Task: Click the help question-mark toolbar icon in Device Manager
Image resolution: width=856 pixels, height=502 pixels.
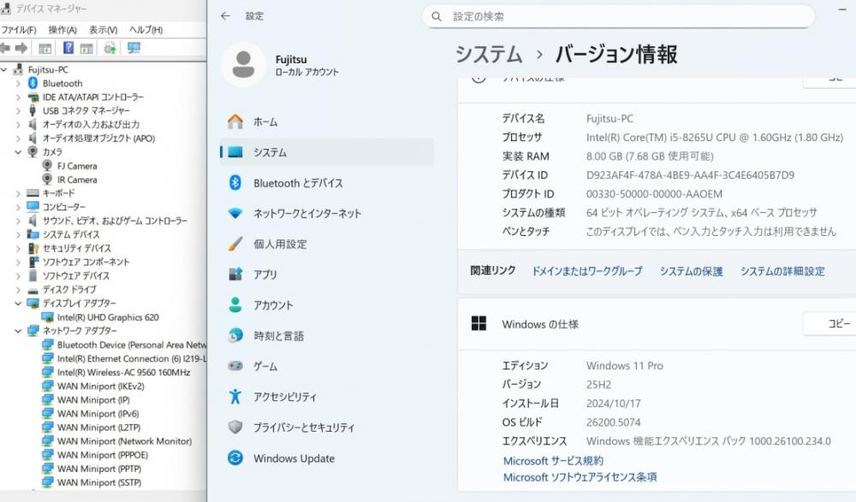Action: pyautogui.click(x=68, y=48)
